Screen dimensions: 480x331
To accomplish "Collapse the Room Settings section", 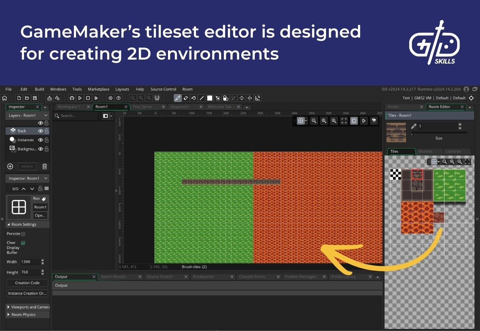I will [9, 224].
